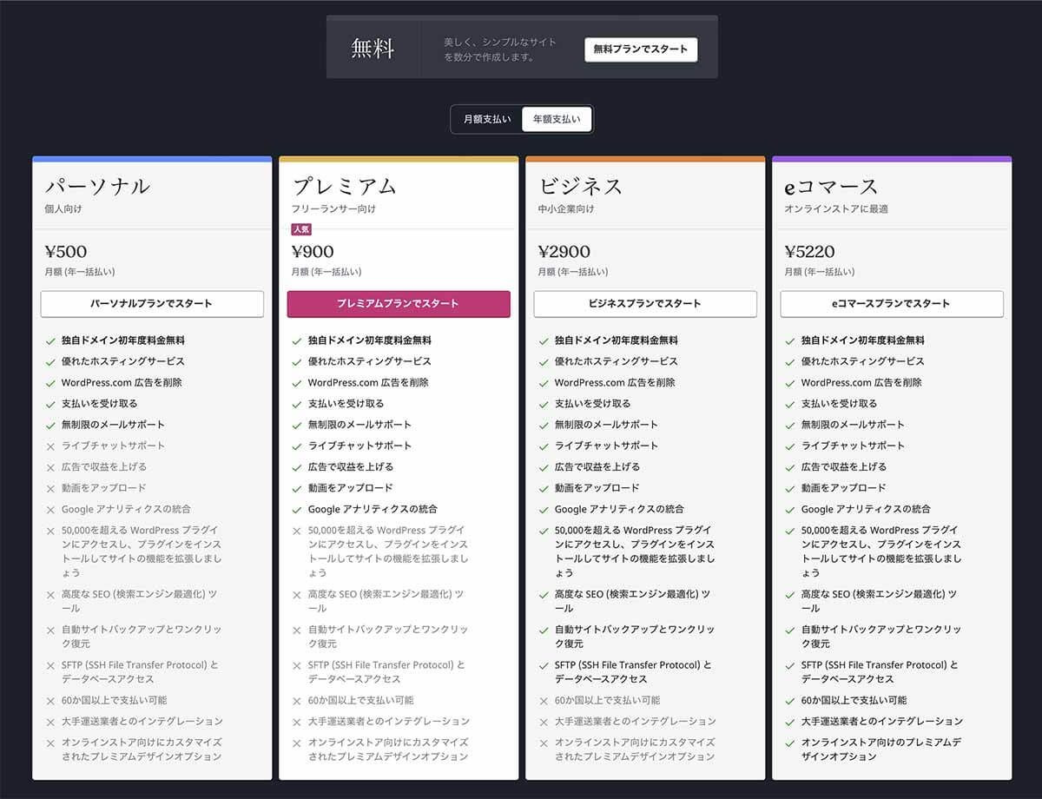
Task: Click オンラインストアに最適 subtitle text
Action: pos(836,209)
